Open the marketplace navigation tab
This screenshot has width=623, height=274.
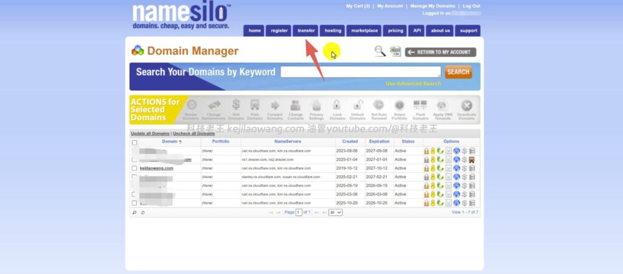tap(364, 30)
